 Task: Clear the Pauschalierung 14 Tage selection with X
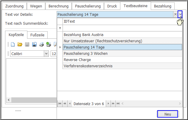pos(175,14)
